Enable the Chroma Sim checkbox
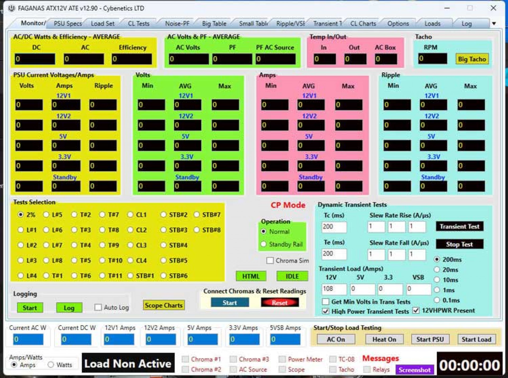This screenshot has width=508, height=378. [x=270, y=260]
